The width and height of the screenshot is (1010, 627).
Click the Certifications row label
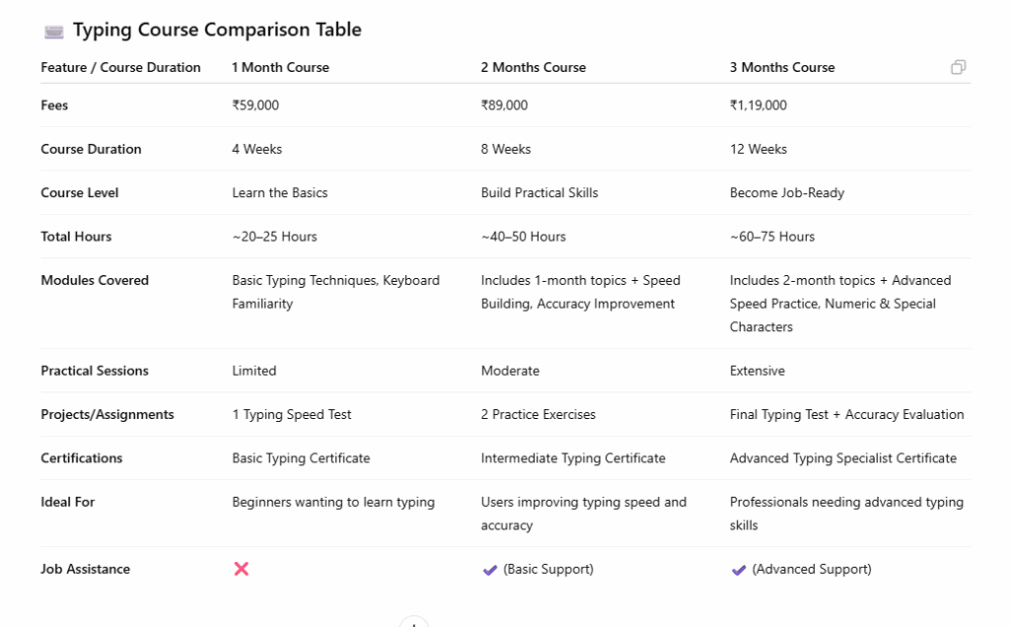[x=82, y=458]
